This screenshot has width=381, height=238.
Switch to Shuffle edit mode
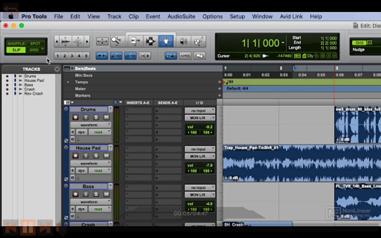point(16,43)
